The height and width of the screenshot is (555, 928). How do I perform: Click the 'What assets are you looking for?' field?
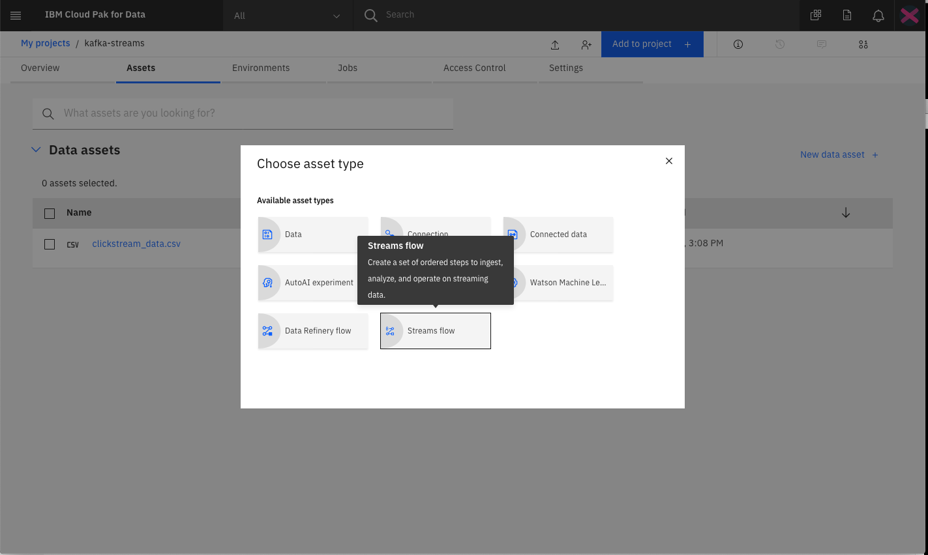(x=243, y=113)
